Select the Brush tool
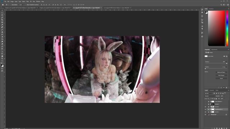Viewport: 230px width, 129px height. (2, 30)
